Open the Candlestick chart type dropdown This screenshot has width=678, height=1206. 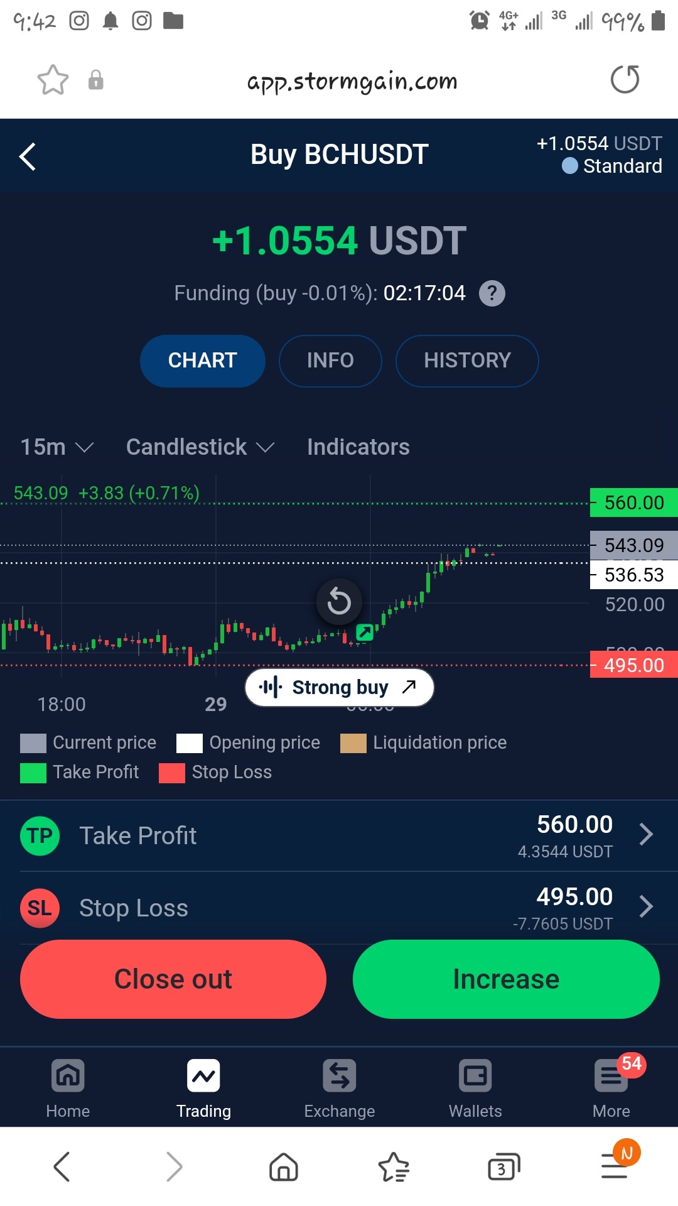point(200,447)
